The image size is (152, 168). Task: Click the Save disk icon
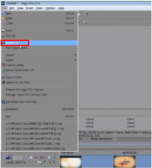coord(3,31)
